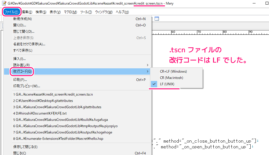Select 名前を付けて保存(A)... menu entry
The height and width of the screenshot is (155, 269).
29,44
